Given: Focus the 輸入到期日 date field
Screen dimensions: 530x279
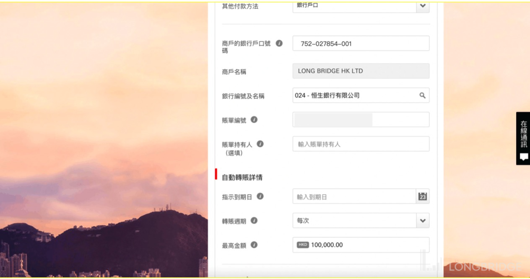Looking at the screenshot, I should (354, 196).
